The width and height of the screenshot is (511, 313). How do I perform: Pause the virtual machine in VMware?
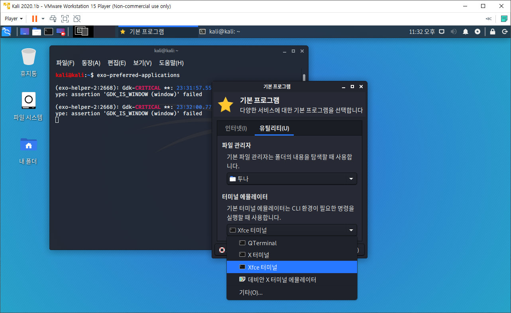(x=34, y=18)
